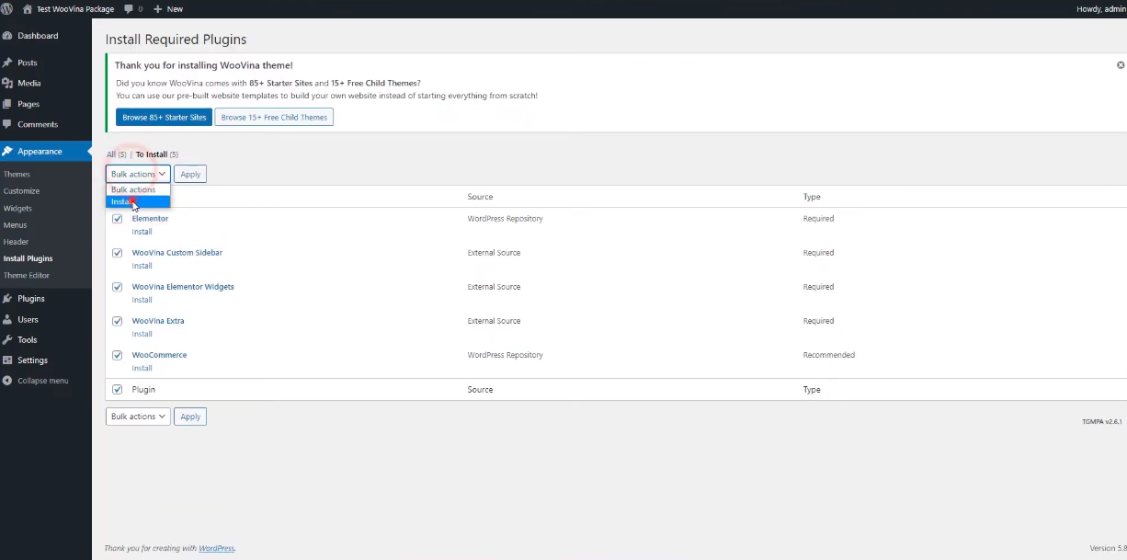Click the Dashboard icon in sidebar
Image resolution: width=1127 pixels, height=560 pixels.
click(7, 36)
